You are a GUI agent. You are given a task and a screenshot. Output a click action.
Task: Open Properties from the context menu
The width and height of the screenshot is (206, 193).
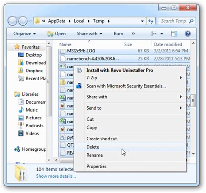tap(130, 166)
